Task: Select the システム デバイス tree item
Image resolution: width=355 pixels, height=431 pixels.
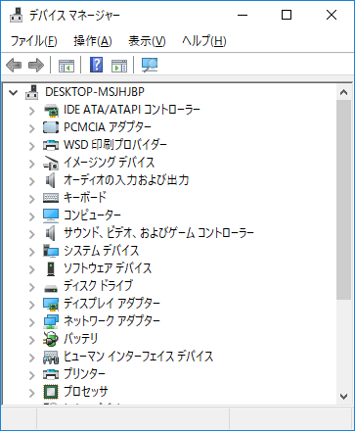Action: point(101,251)
